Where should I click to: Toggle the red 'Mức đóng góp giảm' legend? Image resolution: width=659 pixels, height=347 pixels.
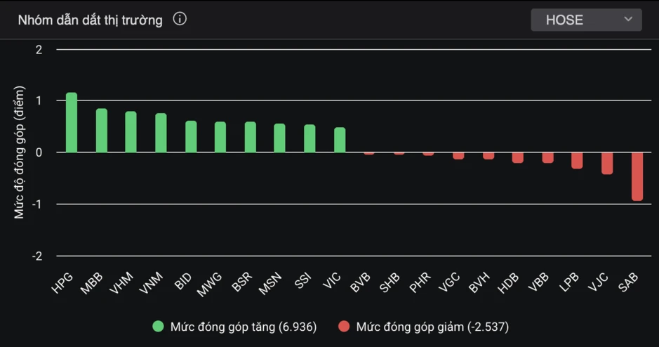424,327
